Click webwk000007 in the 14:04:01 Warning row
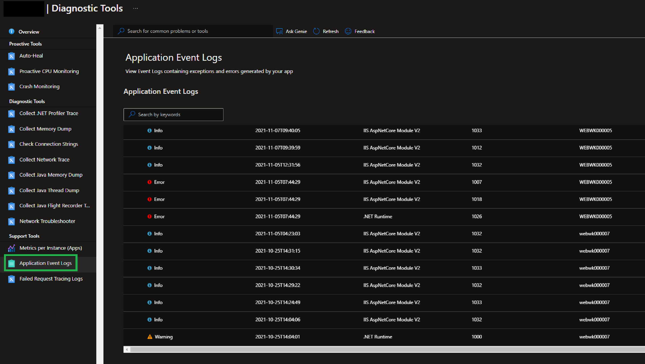645x364 pixels. tap(594, 337)
